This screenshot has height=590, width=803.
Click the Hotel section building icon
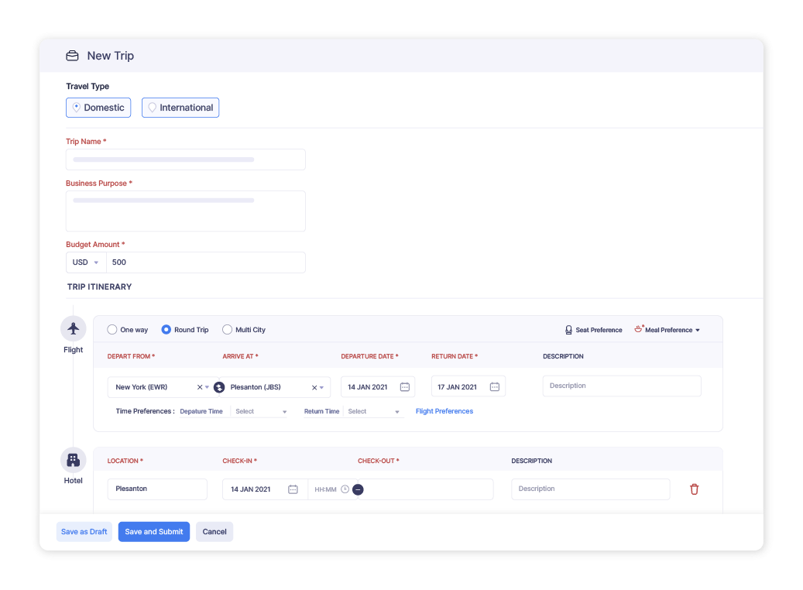coord(73,459)
